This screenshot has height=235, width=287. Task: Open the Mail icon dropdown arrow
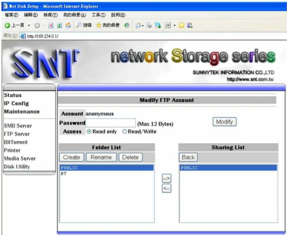(143, 26)
